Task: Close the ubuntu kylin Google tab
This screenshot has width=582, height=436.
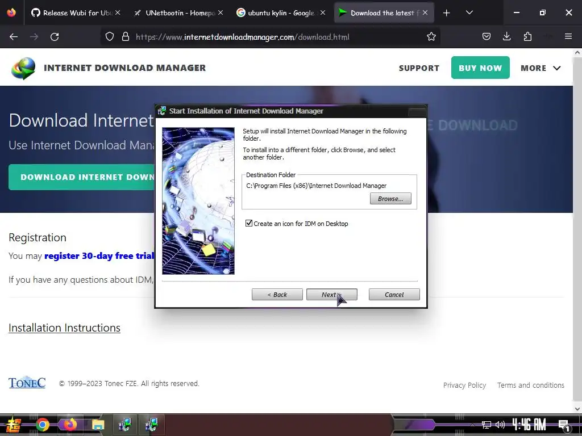Action: [x=323, y=12]
